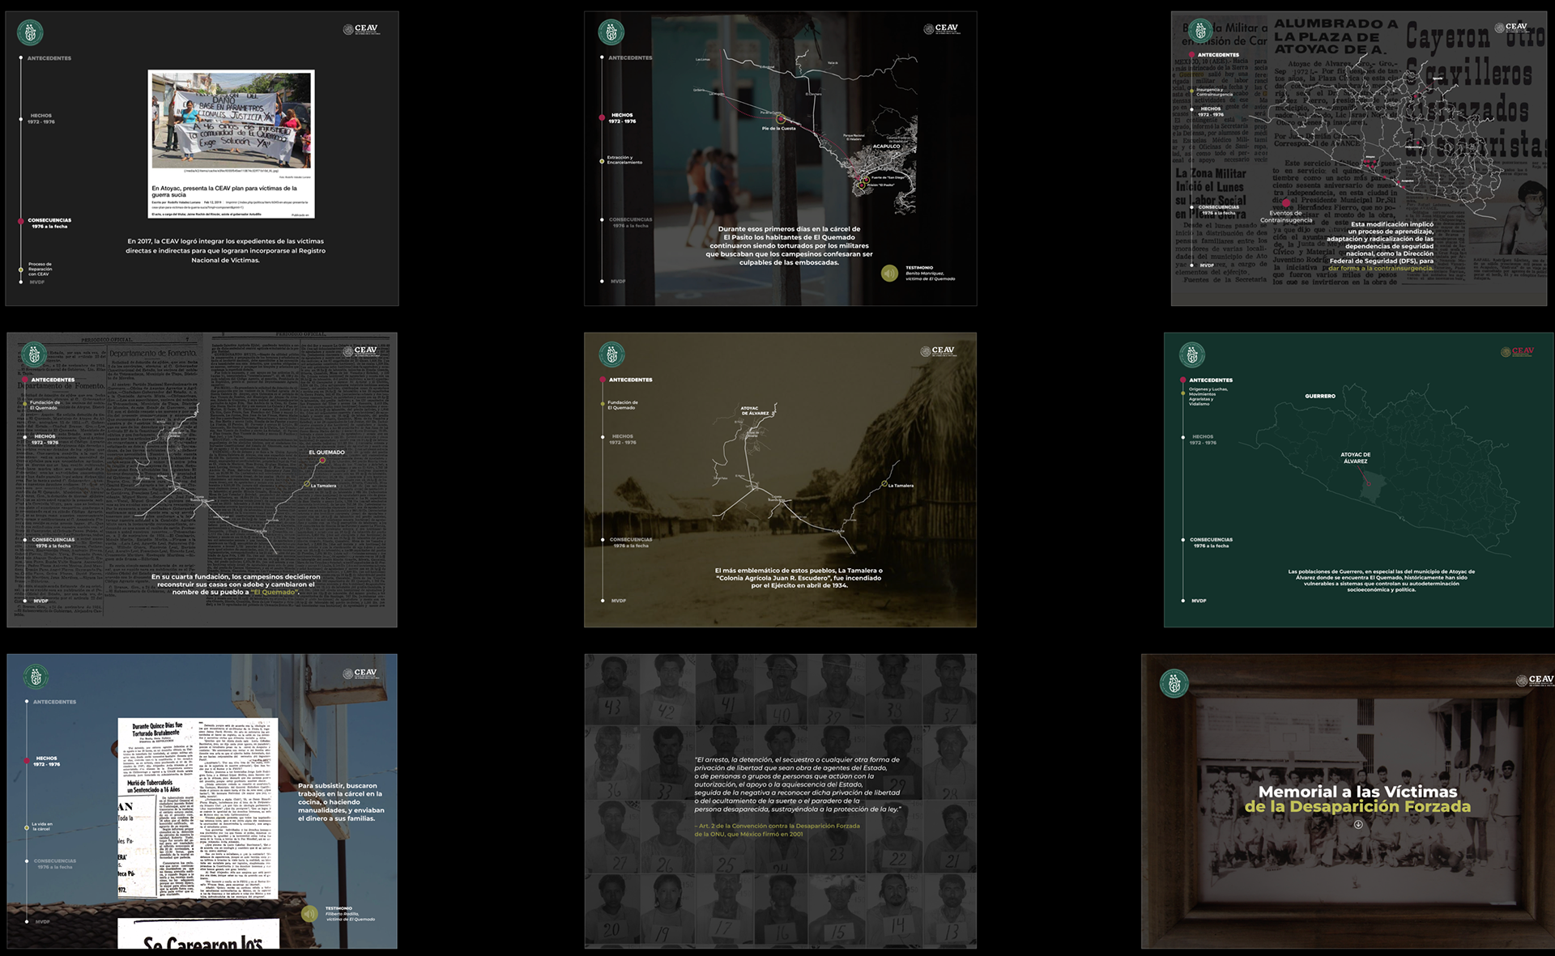Click "Atoyac de Álvarez" label on green Guerrero map

pos(1355,458)
